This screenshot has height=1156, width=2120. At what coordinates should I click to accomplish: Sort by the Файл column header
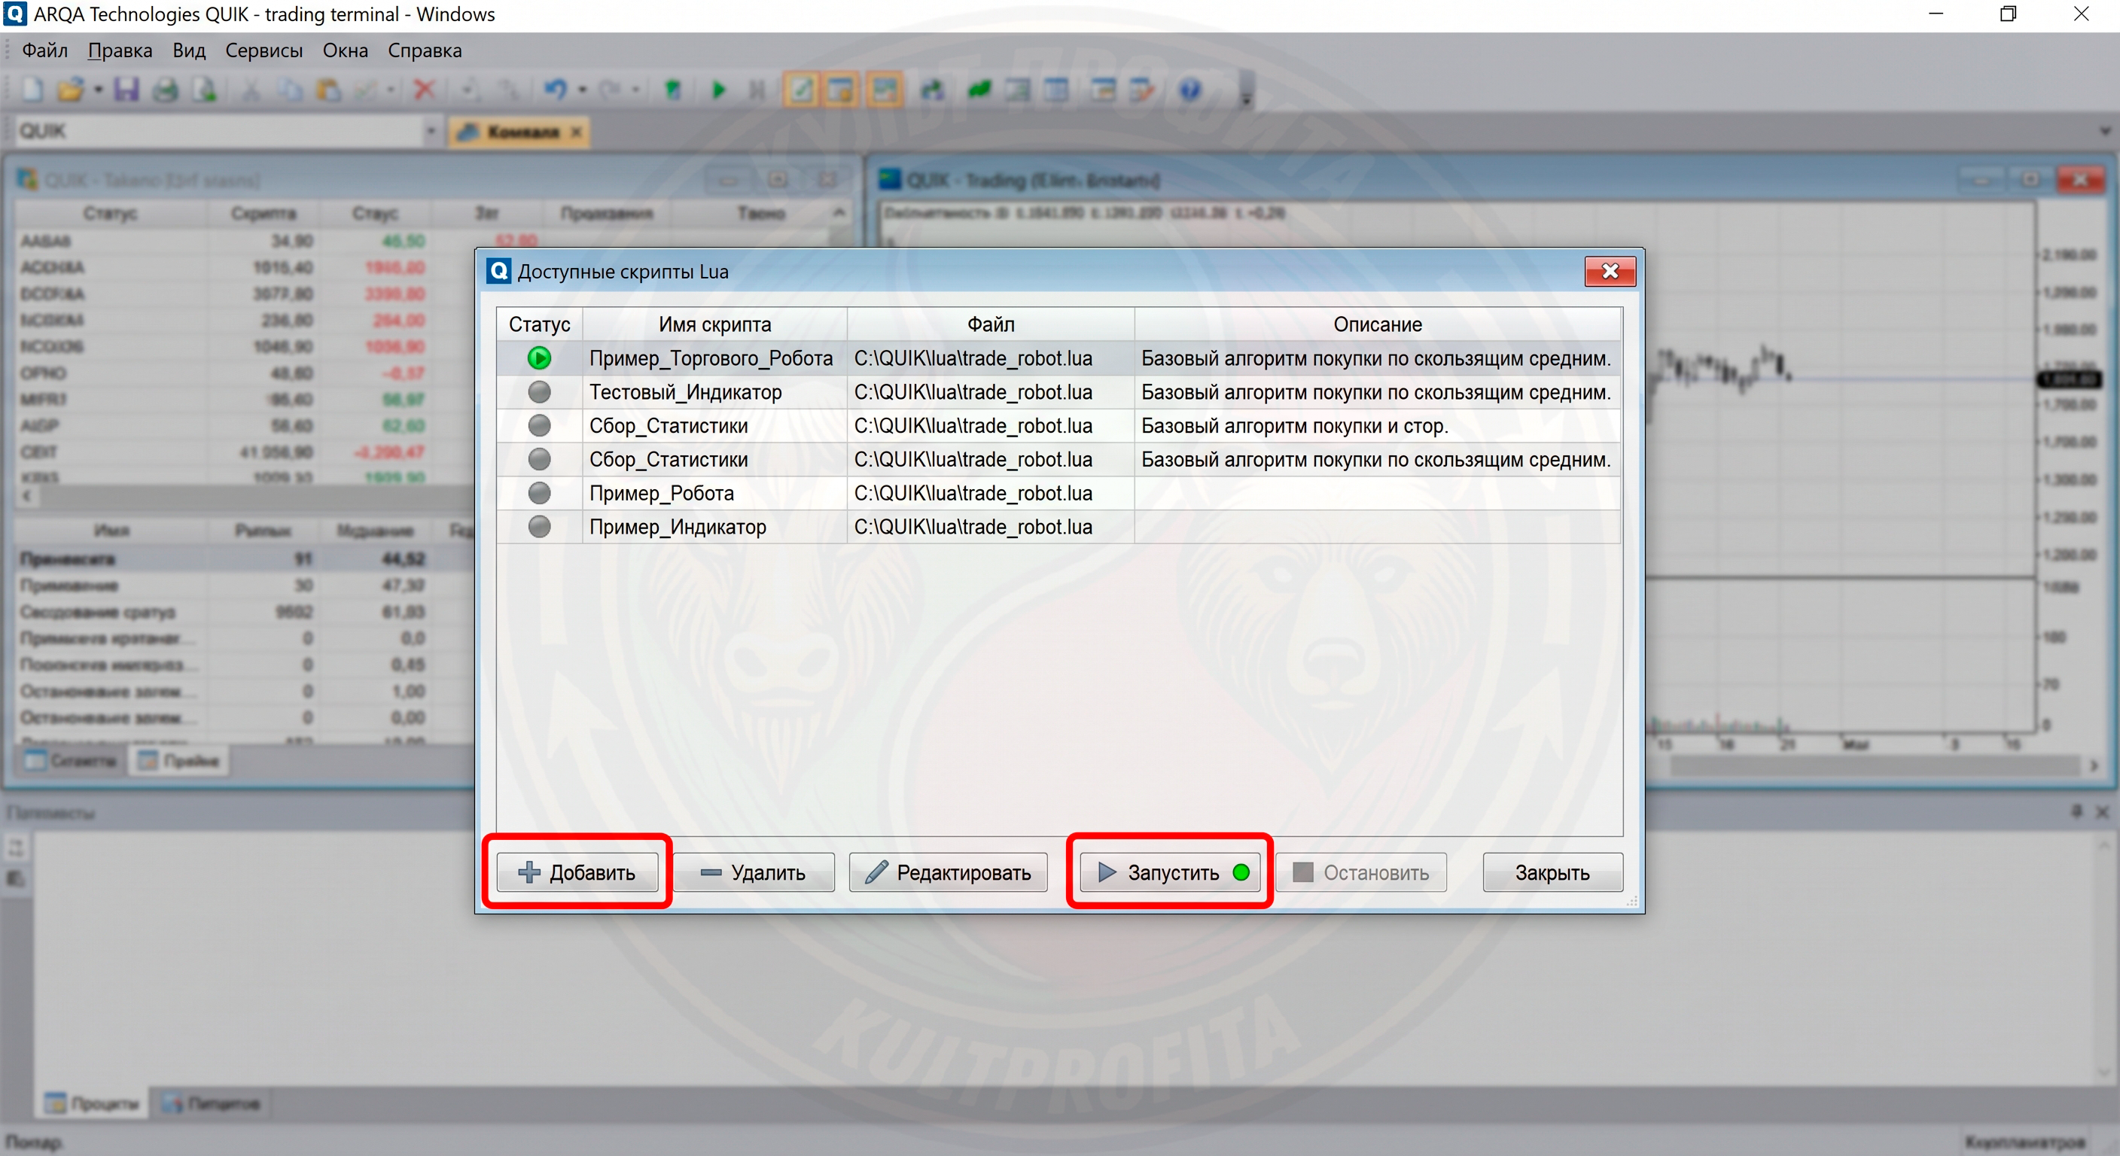[x=991, y=324]
